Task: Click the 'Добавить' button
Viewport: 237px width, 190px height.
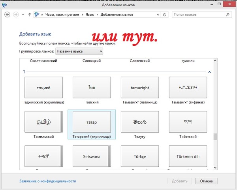Action: coord(180,181)
